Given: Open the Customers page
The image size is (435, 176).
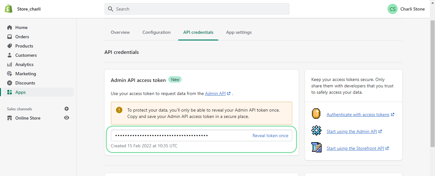Looking at the screenshot, I should pyautogui.click(x=26, y=55).
